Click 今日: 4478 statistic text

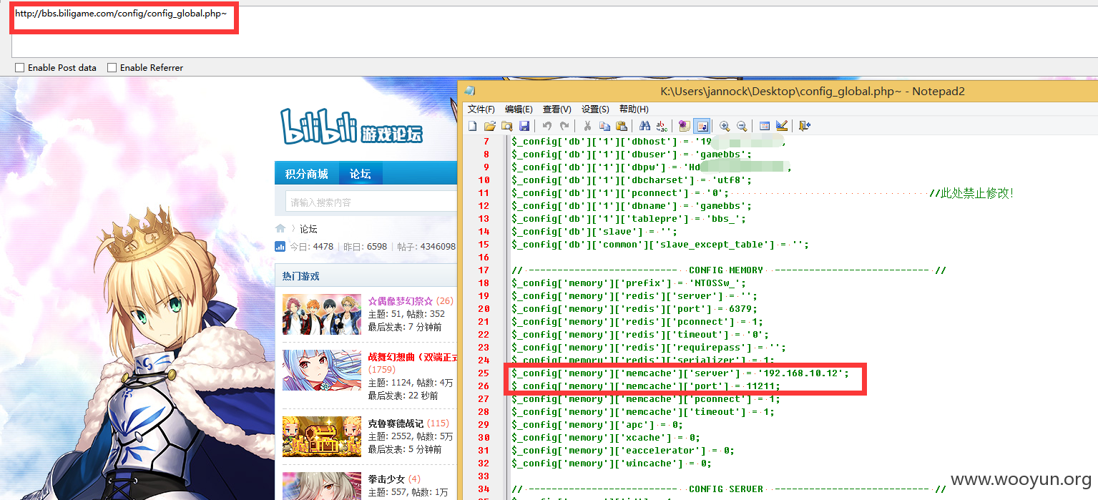pyautogui.click(x=311, y=247)
